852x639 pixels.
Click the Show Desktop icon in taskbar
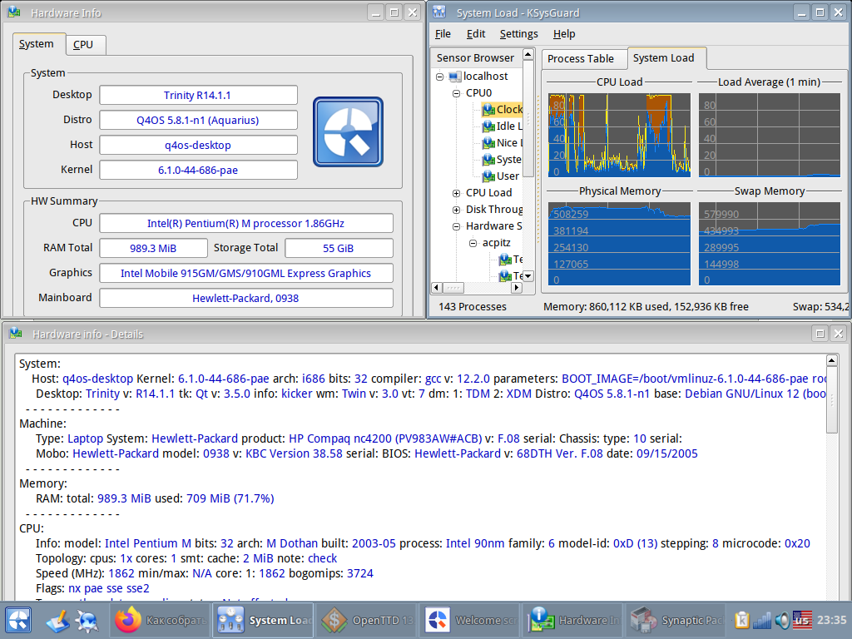tap(57, 621)
